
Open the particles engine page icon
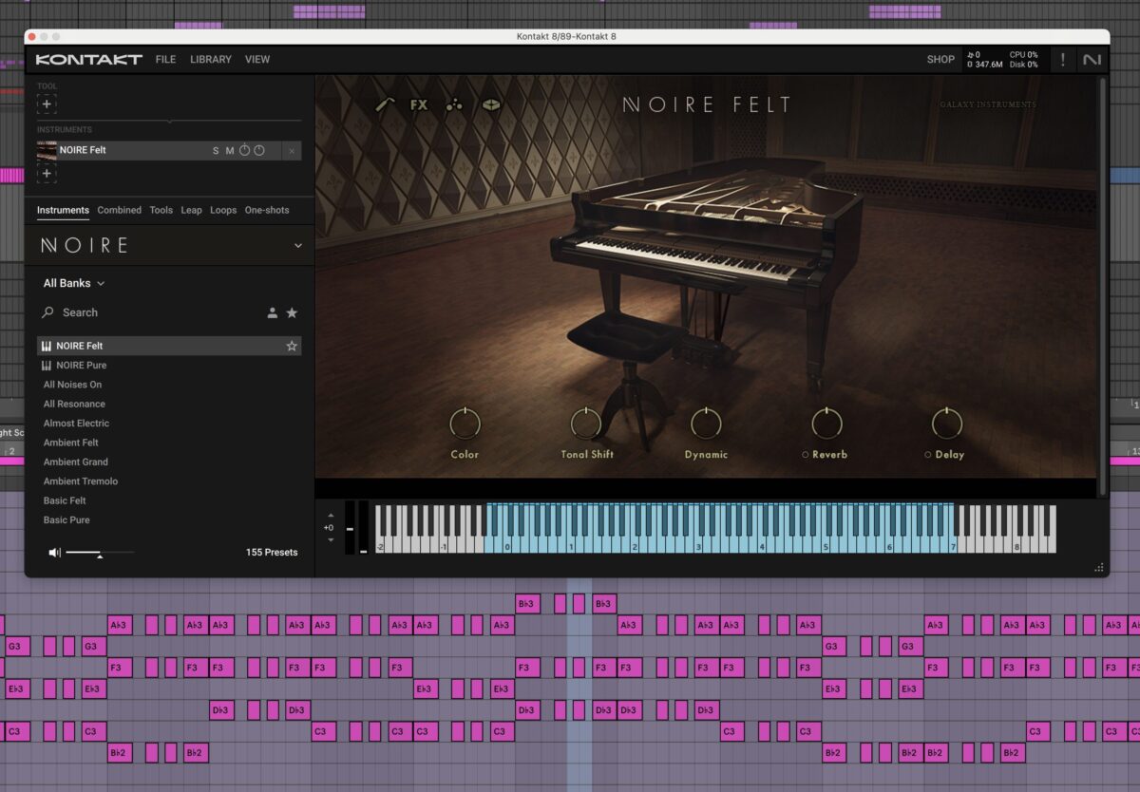(x=455, y=104)
